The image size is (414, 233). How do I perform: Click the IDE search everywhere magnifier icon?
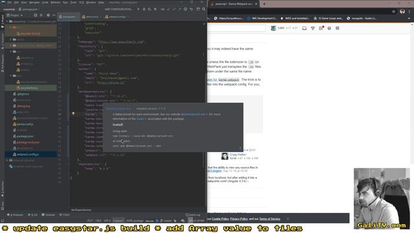pos(204,9)
